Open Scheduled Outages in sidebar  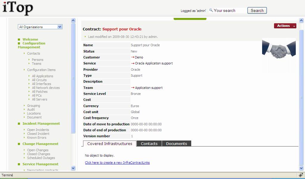coord(41,158)
